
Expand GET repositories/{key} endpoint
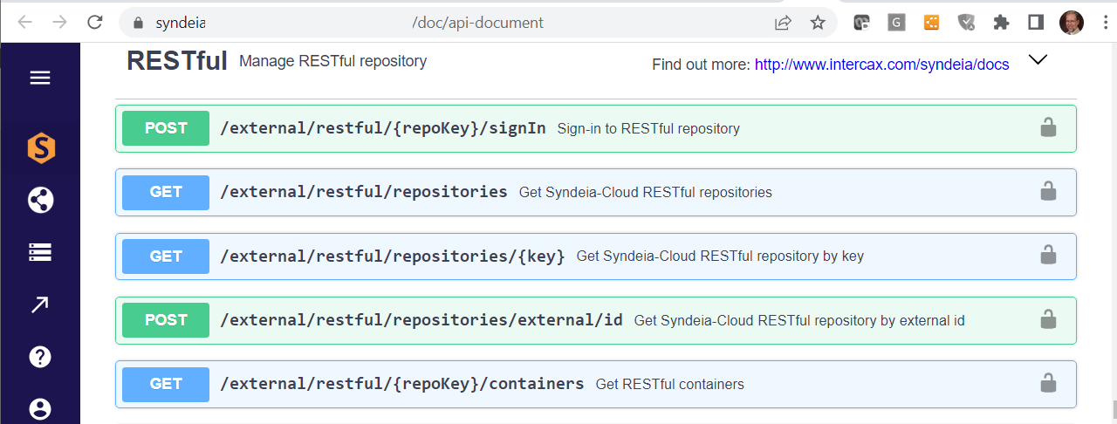(595, 256)
